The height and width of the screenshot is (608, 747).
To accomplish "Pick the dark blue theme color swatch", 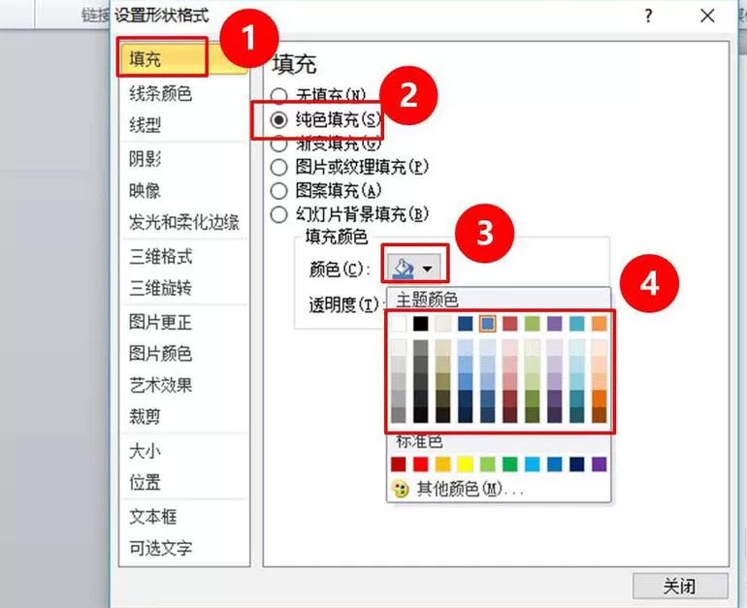I will [x=466, y=324].
